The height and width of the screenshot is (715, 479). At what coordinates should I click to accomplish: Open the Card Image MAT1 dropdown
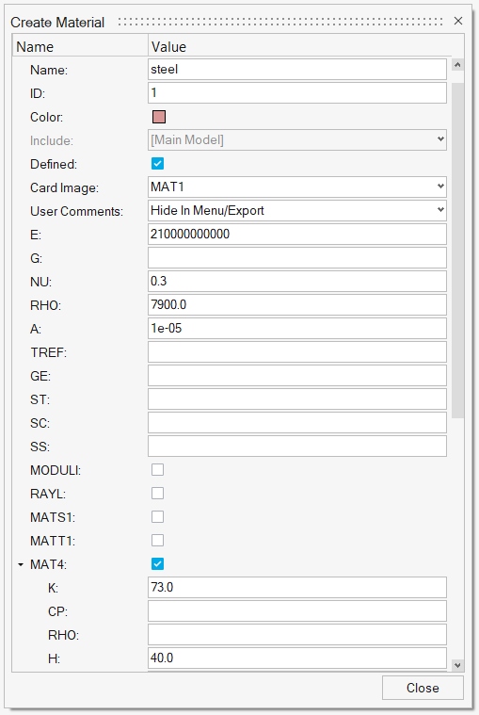pos(297,187)
